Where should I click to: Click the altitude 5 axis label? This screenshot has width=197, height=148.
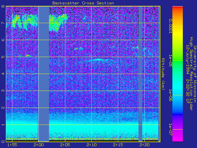(x=3, y=57)
